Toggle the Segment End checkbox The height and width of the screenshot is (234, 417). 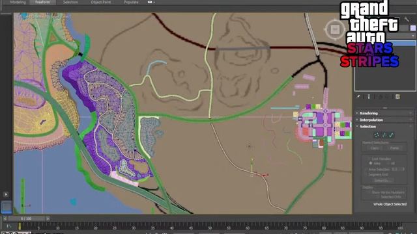pos(366,175)
